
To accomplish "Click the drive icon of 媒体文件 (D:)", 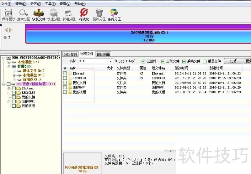I will pos(19,71).
